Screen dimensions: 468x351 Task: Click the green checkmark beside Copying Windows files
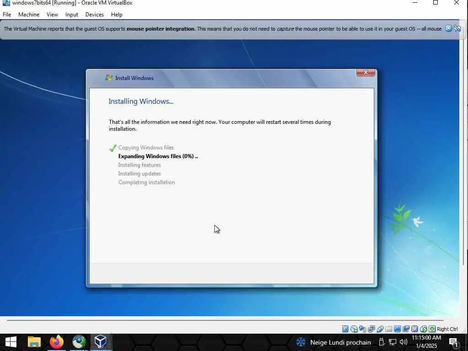[x=112, y=148]
